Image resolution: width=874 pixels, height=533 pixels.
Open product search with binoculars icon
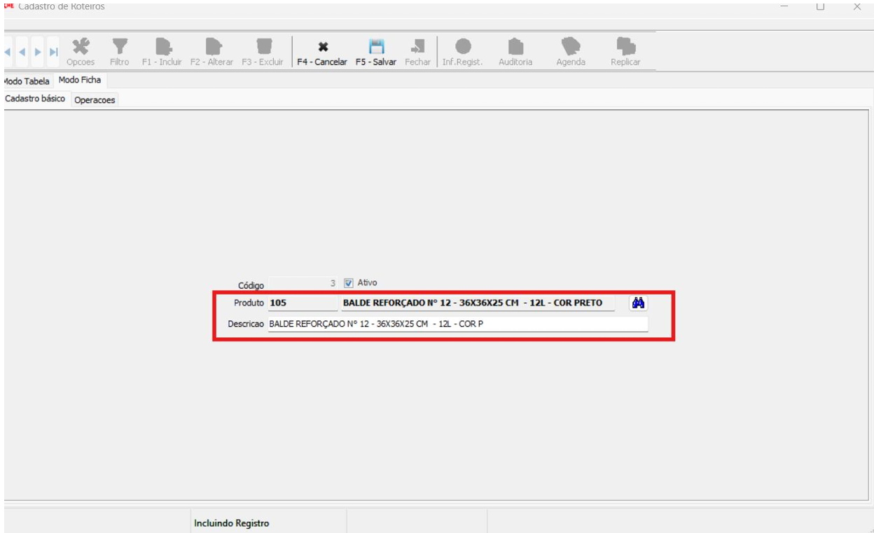point(637,303)
